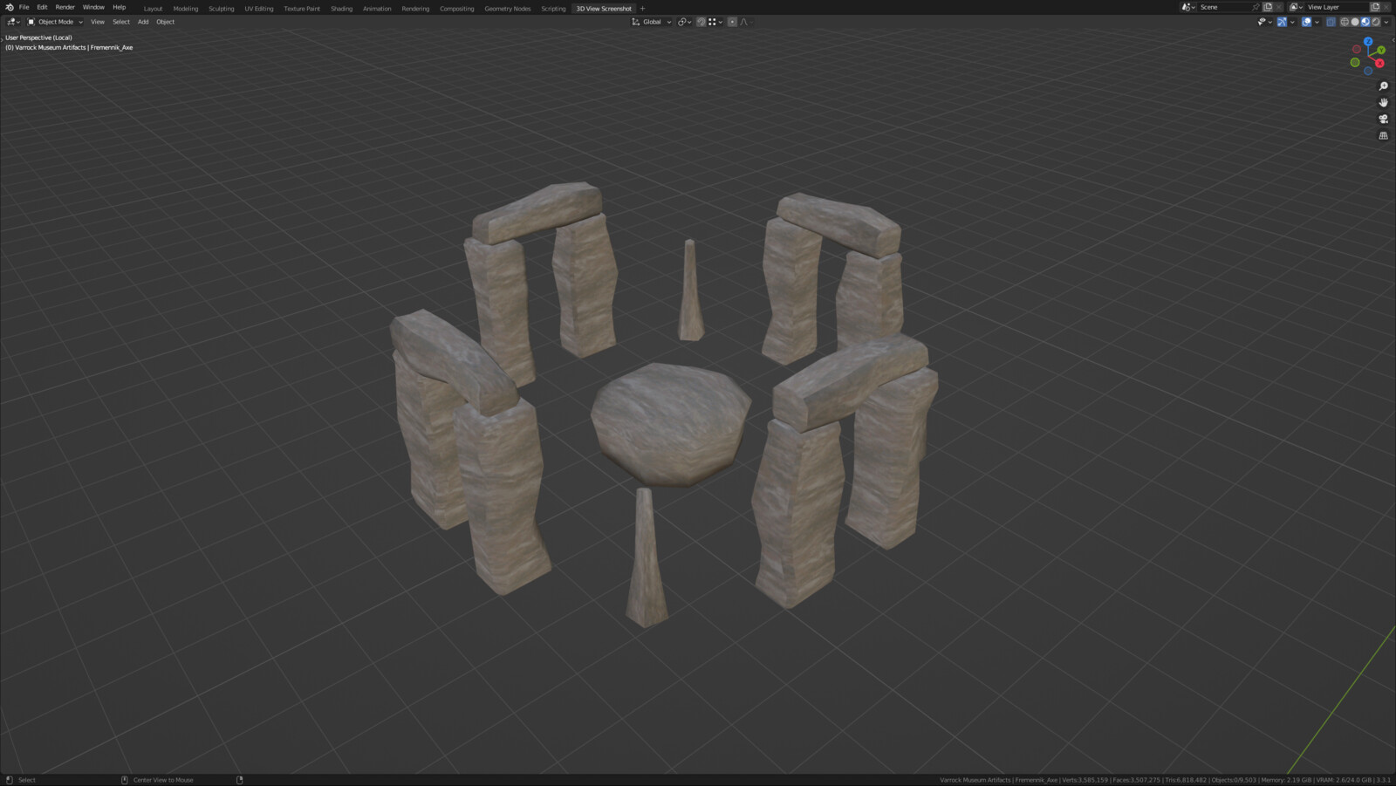Click the Scene name field
Viewport: 1396px width, 786px height.
[x=1225, y=7]
